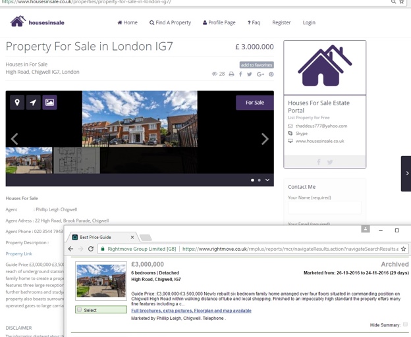The image size is (411, 337).
Task: Switch to image gallery view icon
Action: pos(49,103)
